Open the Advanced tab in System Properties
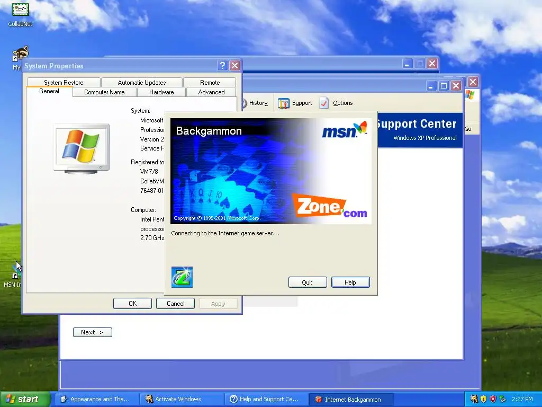The height and width of the screenshot is (407, 542). pos(211,92)
